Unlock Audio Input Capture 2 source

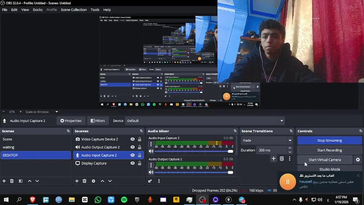click(140, 155)
